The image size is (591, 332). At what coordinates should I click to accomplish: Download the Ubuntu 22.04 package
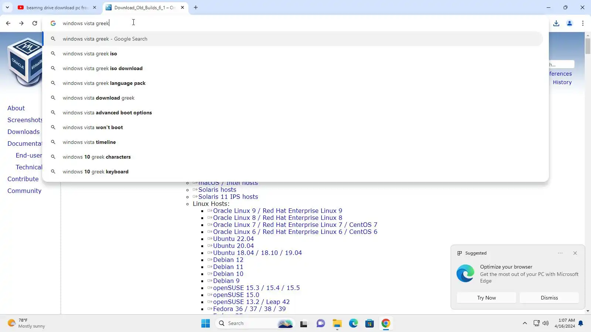[x=233, y=239]
